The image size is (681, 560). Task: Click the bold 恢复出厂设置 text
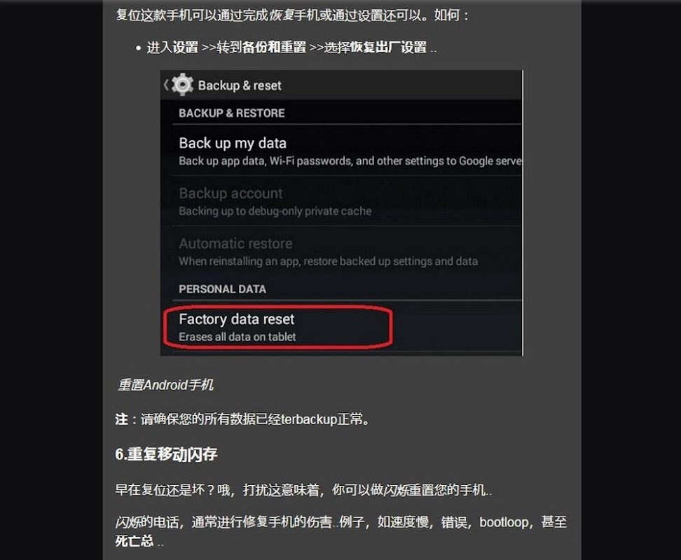click(388, 47)
